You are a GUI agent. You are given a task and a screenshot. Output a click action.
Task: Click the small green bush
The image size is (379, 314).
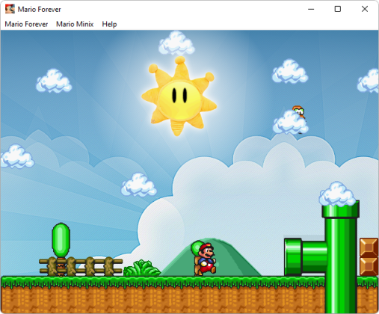[141, 268]
